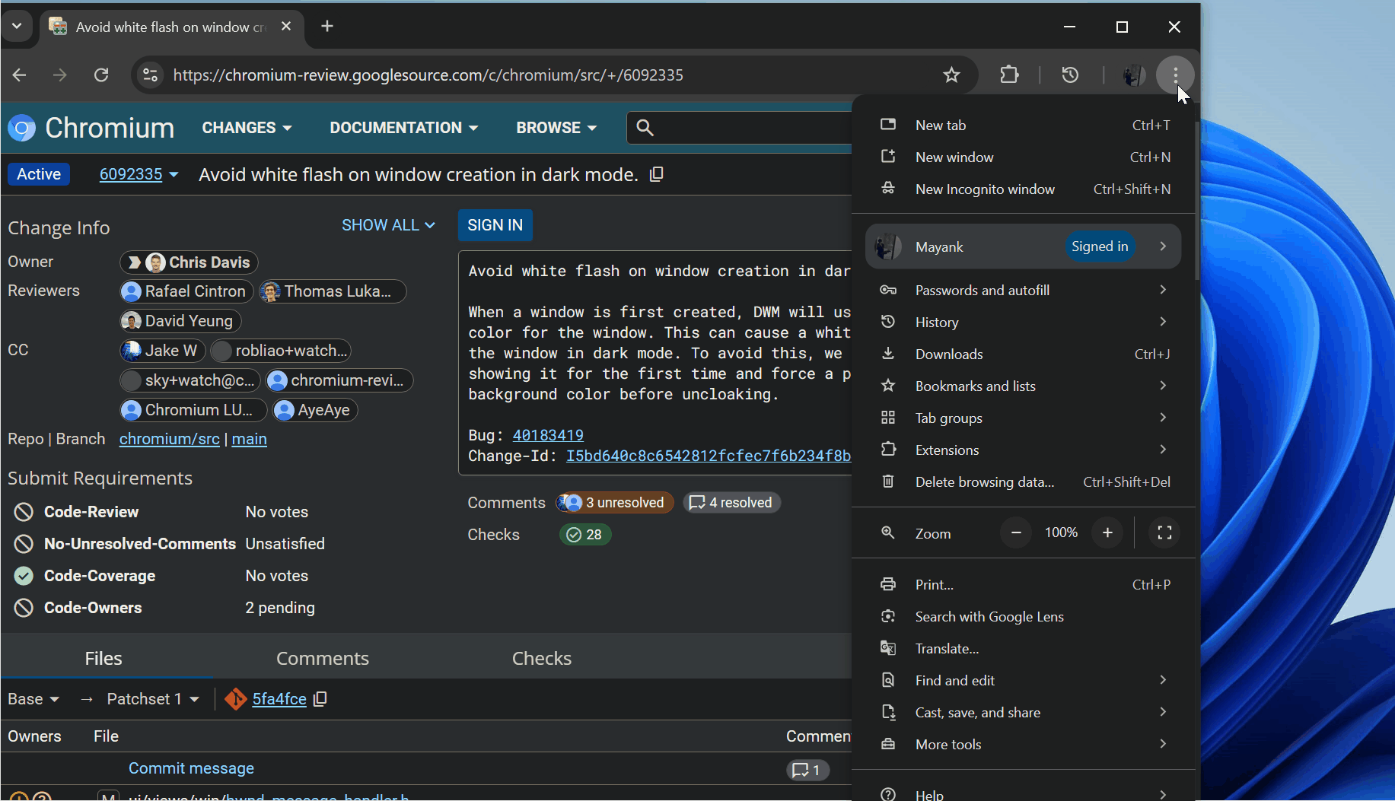The height and width of the screenshot is (801, 1395).
Task: Click the fullscreen icon in Zoom row
Action: click(1164, 532)
